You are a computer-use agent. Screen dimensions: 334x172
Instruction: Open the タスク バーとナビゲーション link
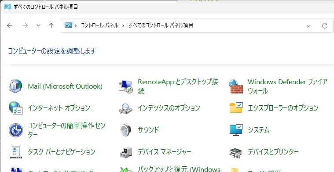point(62,152)
